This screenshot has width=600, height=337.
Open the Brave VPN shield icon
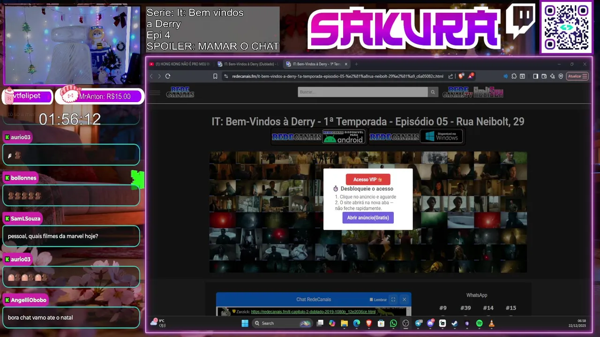pyautogui.click(x=561, y=76)
